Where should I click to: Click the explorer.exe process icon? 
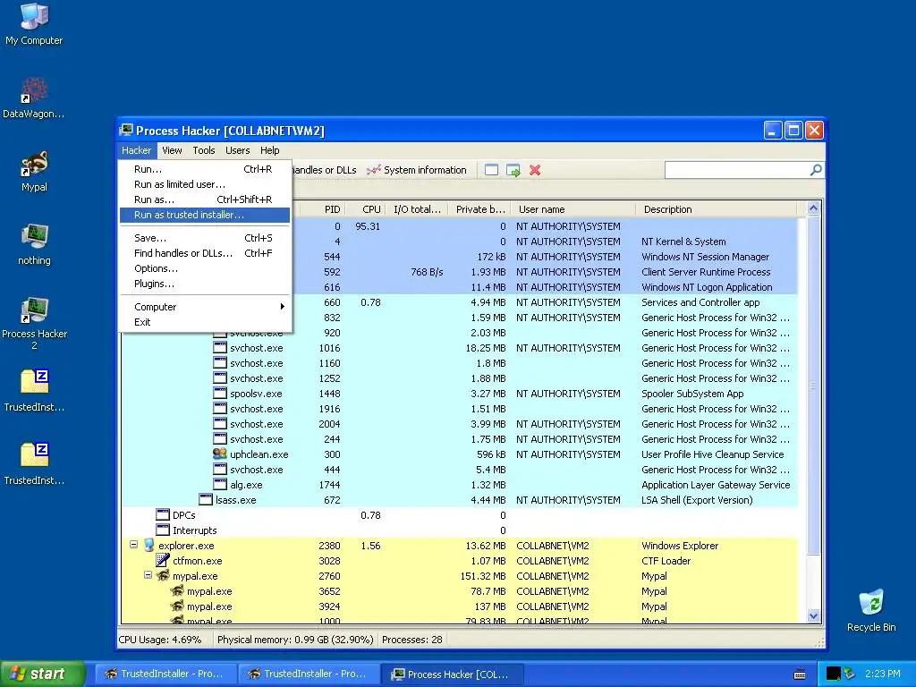[x=149, y=545]
